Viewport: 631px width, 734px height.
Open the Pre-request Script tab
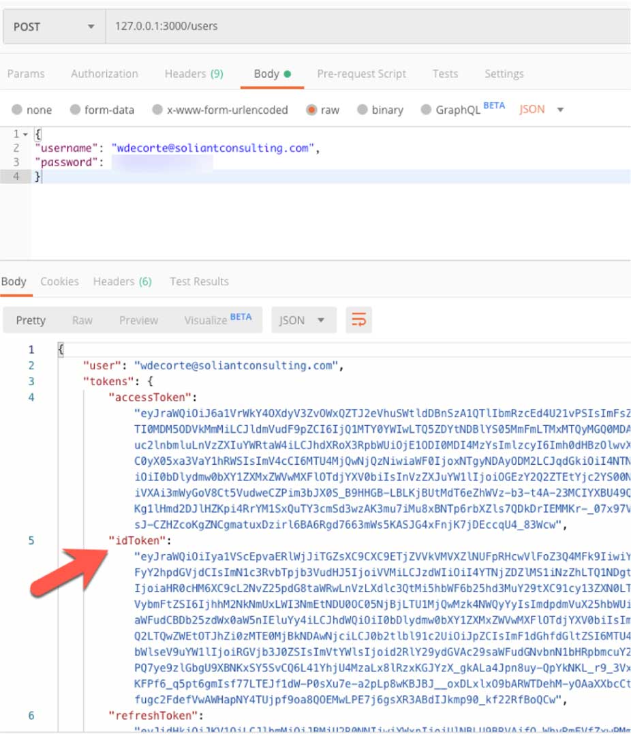click(361, 74)
